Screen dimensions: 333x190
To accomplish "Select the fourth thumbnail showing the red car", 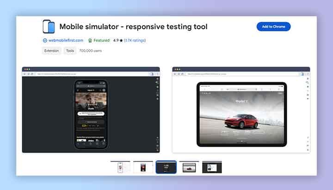I will tap(189, 167).
